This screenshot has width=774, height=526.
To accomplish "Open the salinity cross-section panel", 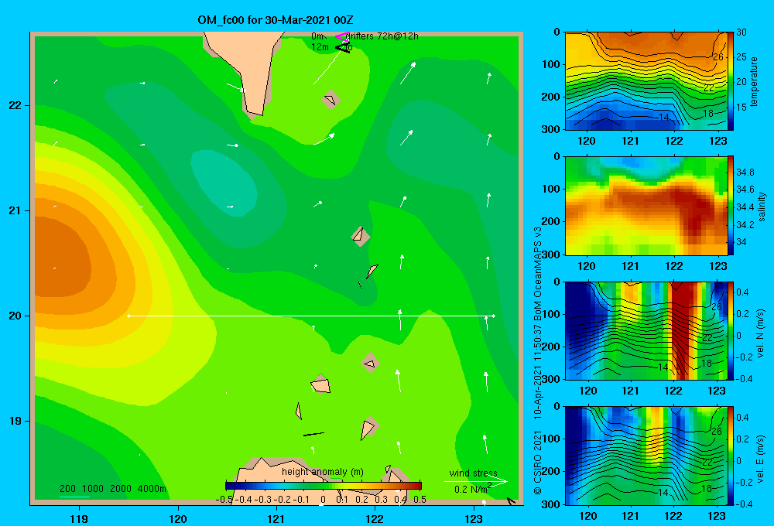I will 646,206.
